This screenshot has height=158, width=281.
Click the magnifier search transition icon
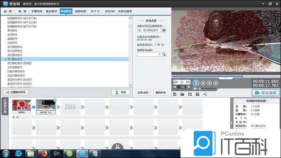tap(164, 54)
